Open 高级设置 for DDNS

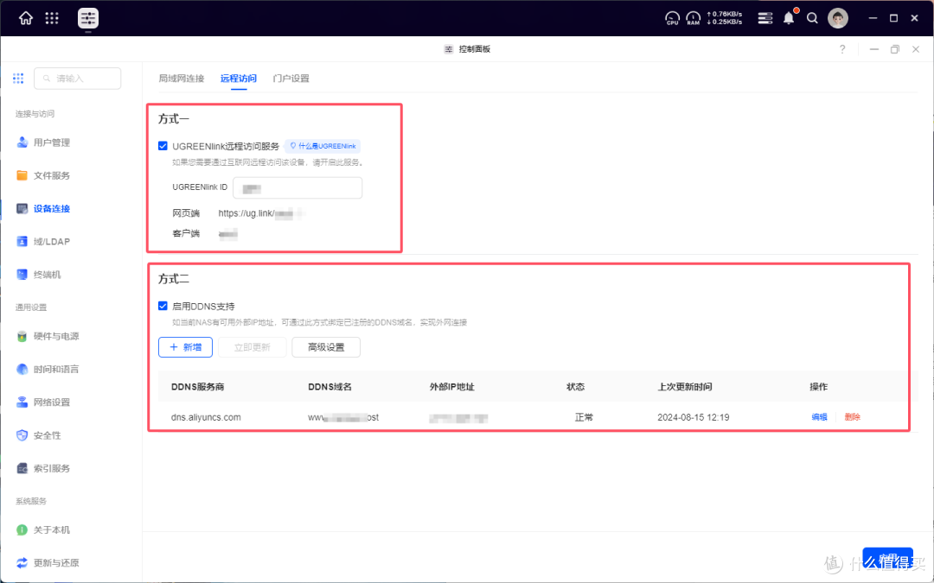tap(326, 347)
